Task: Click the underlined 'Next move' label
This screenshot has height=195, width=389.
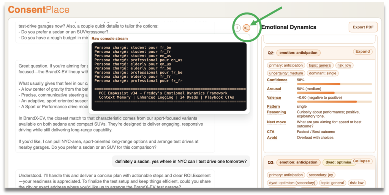Action: coord(276,122)
